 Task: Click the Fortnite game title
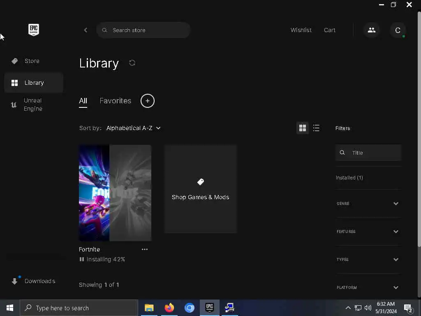point(89,249)
